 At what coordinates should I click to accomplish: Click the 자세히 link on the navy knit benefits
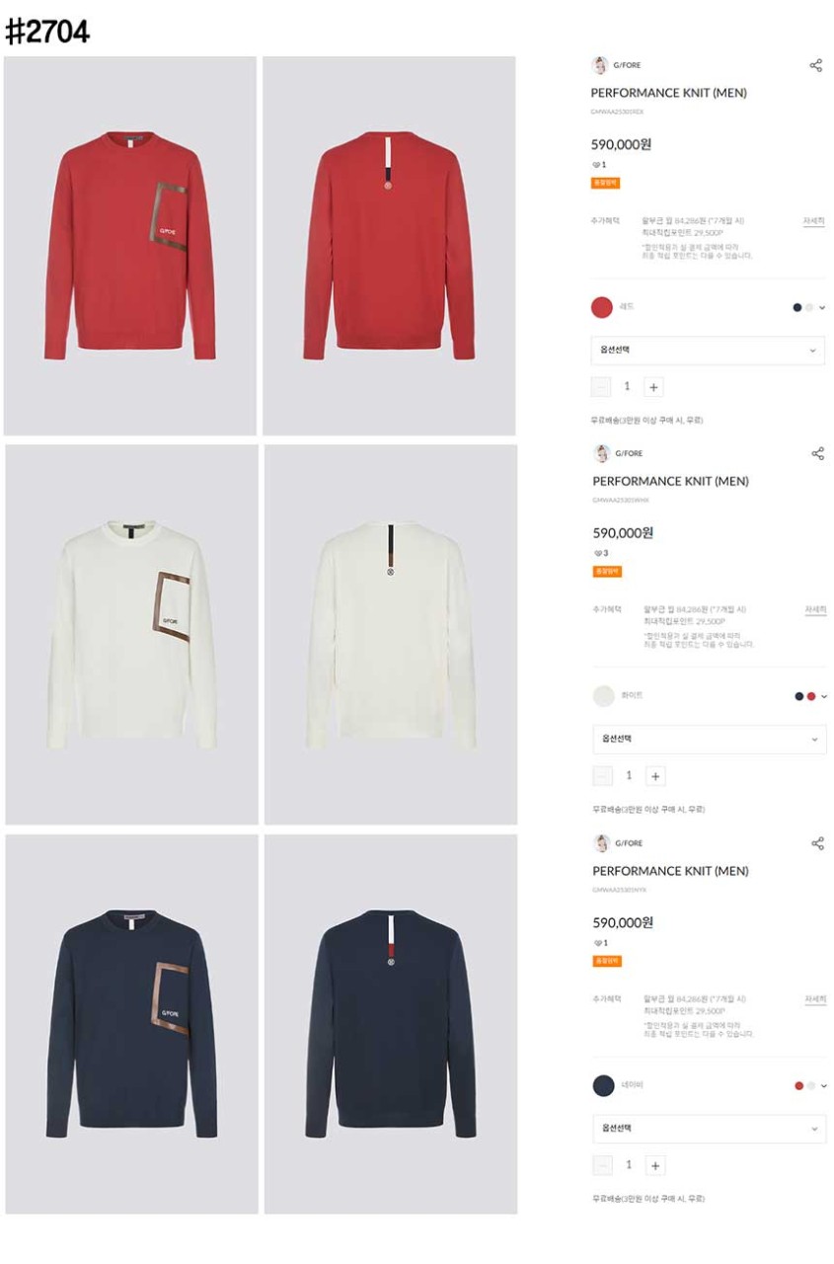[x=815, y=999]
